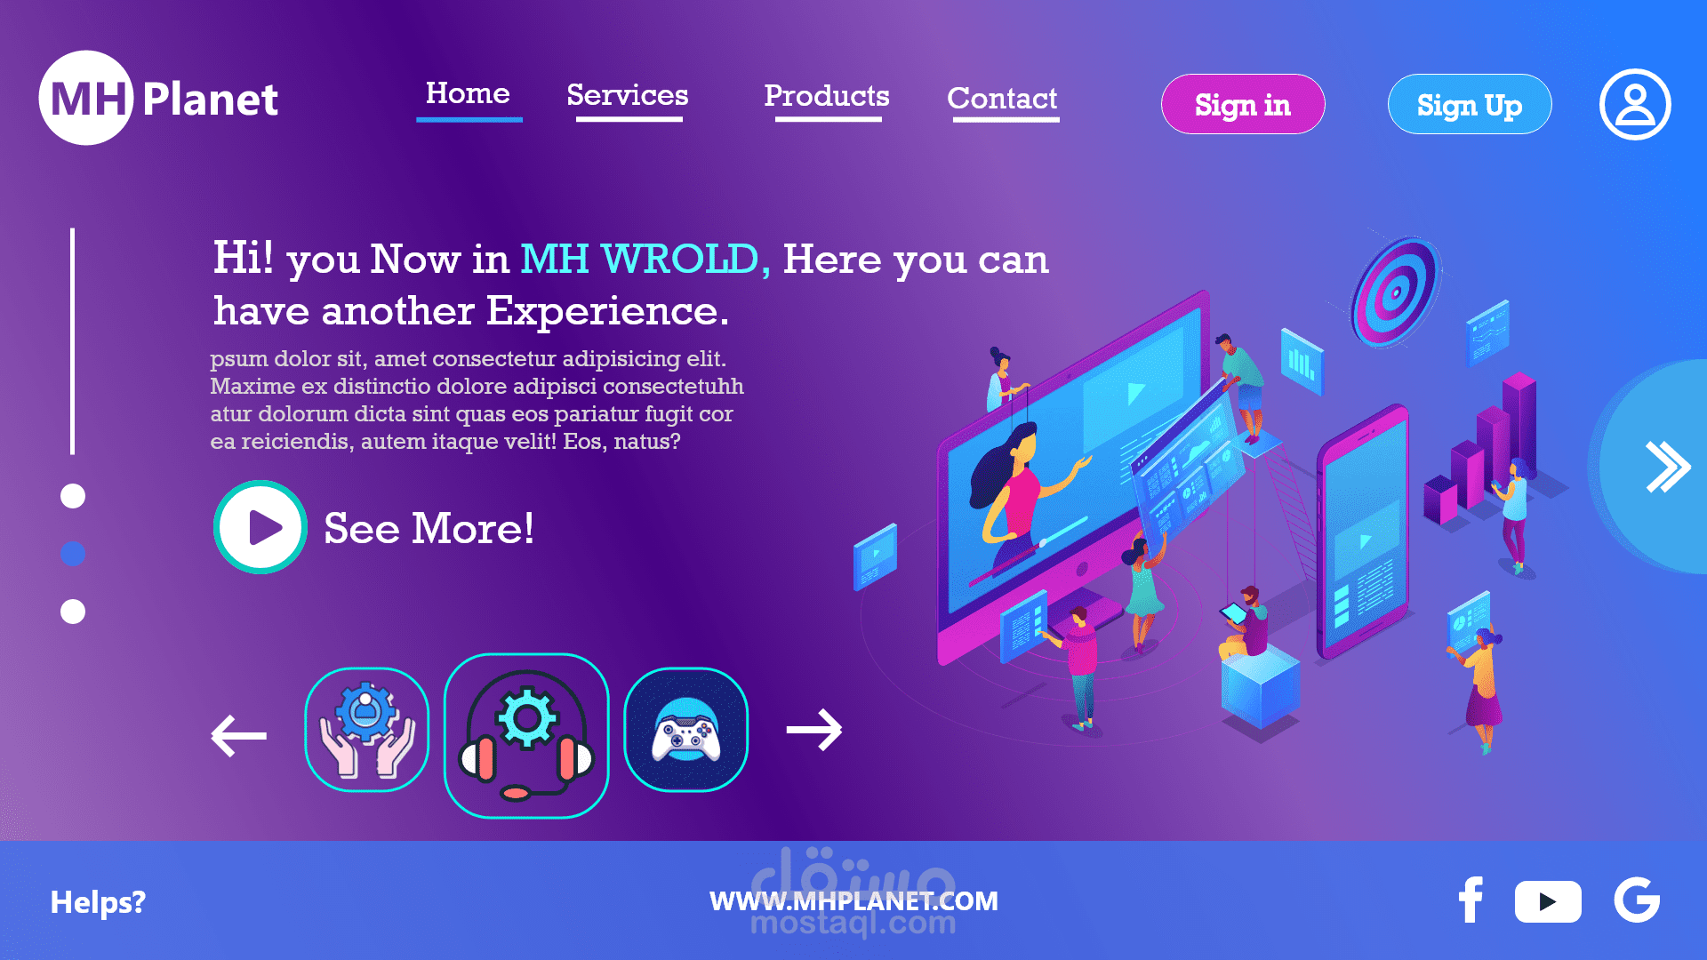The width and height of the screenshot is (1707, 960).
Task: Click the See More play button link
Action: tap(259, 530)
